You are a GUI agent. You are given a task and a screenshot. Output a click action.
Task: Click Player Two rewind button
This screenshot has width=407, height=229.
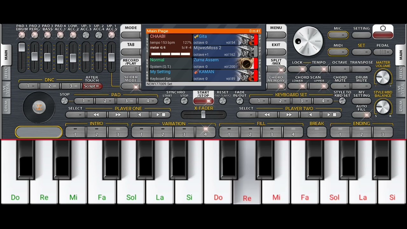point(267,115)
